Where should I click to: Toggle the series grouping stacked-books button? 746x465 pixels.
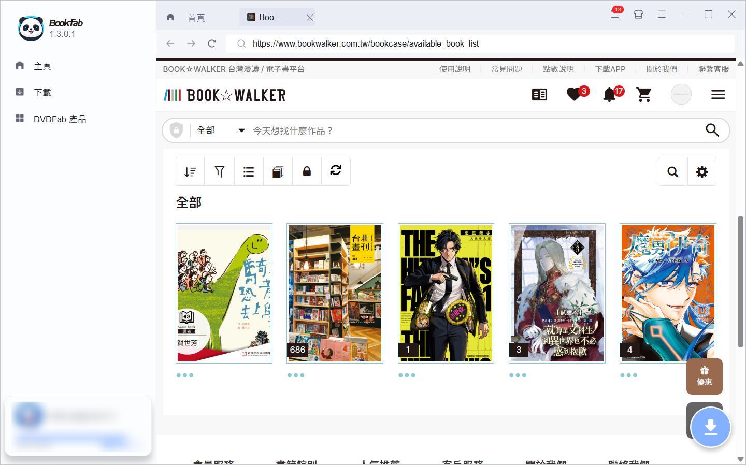(x=278, y=171)
